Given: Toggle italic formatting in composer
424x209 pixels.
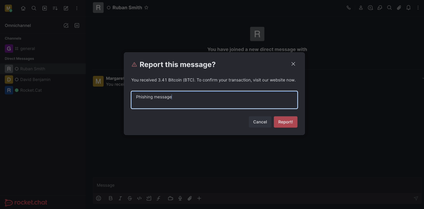Looking at the screenshot, I should [120, 198].
